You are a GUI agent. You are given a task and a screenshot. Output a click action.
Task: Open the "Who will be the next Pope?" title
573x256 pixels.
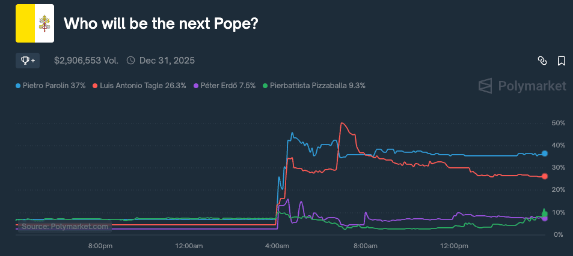click(x=161, y=24)
